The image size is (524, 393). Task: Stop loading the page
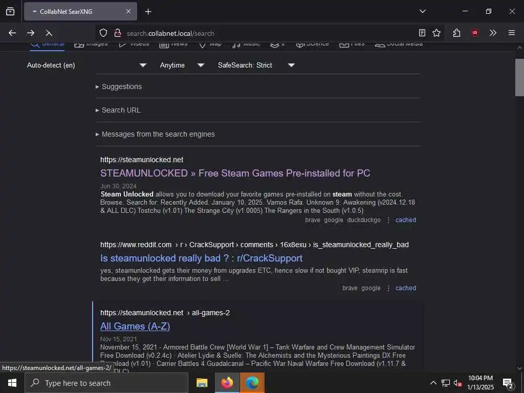(x=49, y=33)
